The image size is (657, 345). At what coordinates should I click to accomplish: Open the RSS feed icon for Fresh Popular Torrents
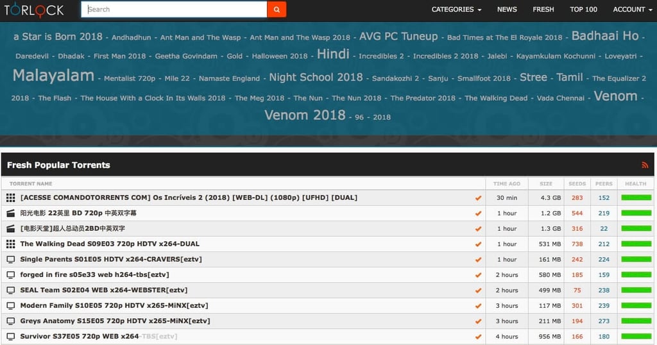pos(645,165)
